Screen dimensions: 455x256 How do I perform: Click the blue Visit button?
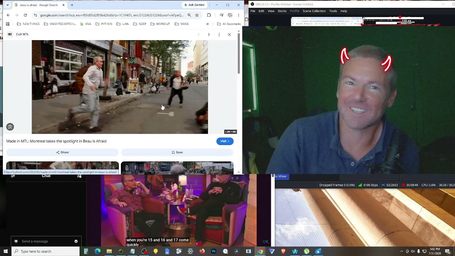tap(225, 141)
